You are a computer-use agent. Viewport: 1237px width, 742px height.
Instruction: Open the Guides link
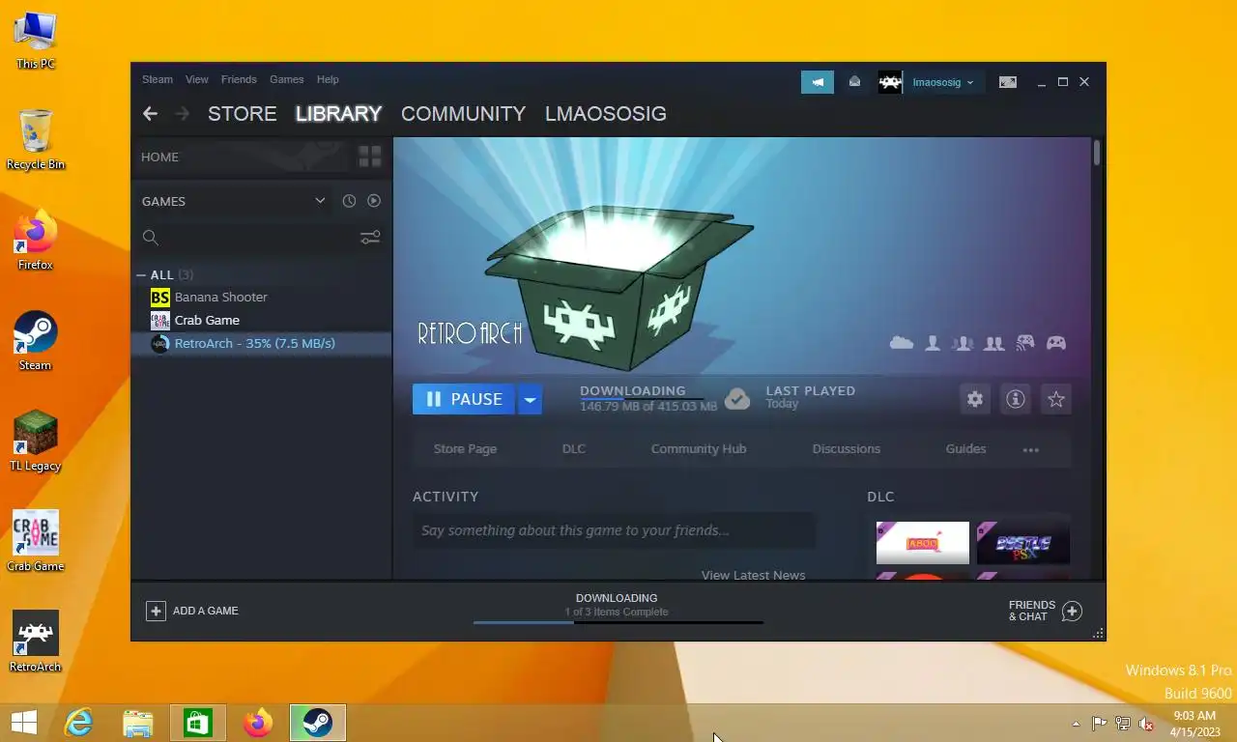coord(965,449)
